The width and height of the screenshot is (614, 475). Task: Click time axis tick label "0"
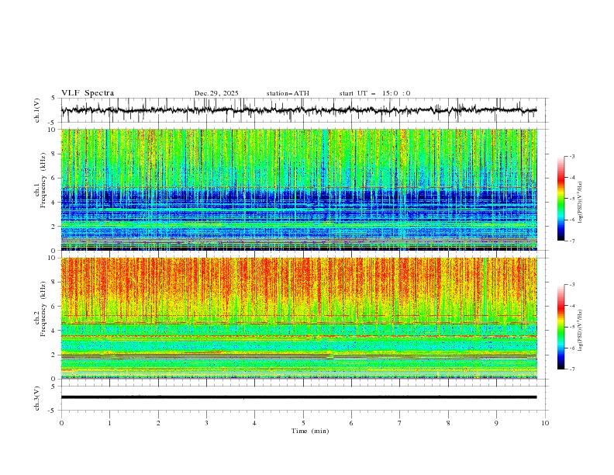click(x=61, y=423)
